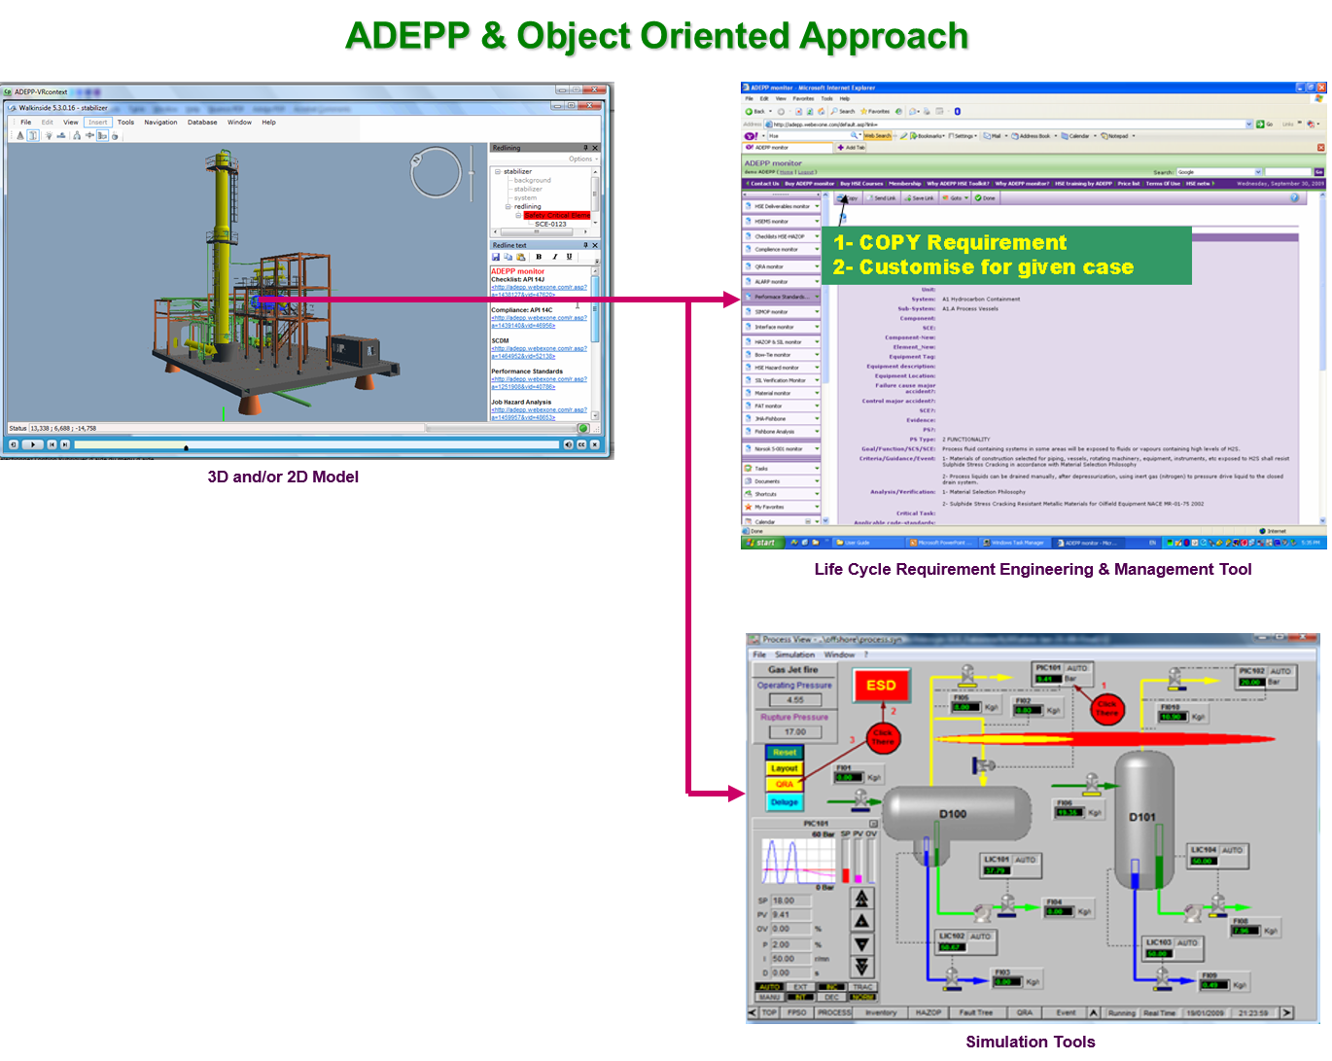The width and height of the screenshot is (1332, 1061).
Task: Switch to Inventory tab in Process View
Action: tap(881, 1013)
